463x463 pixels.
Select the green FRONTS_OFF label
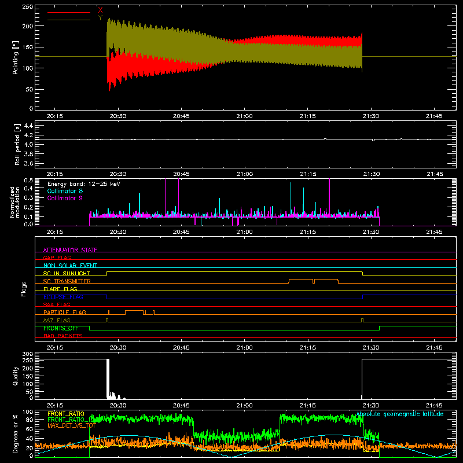(61, 328)
